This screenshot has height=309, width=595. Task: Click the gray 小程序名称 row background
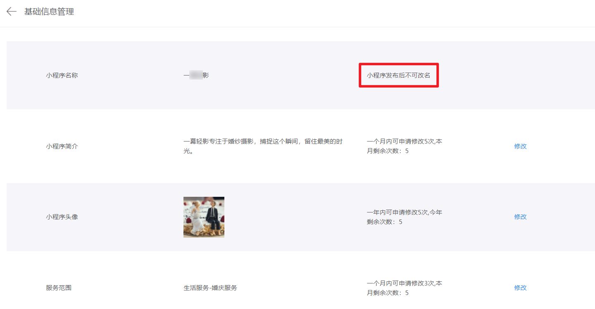click(289, 99)
